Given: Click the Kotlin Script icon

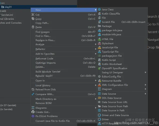Looking at the screenshot, I should pyautogui.click(x=99, y=60).
